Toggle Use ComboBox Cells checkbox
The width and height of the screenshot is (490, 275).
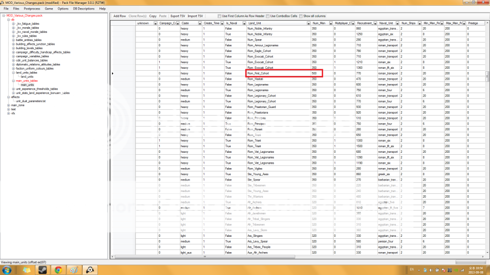pyautogui.click(x=267, y=16)
